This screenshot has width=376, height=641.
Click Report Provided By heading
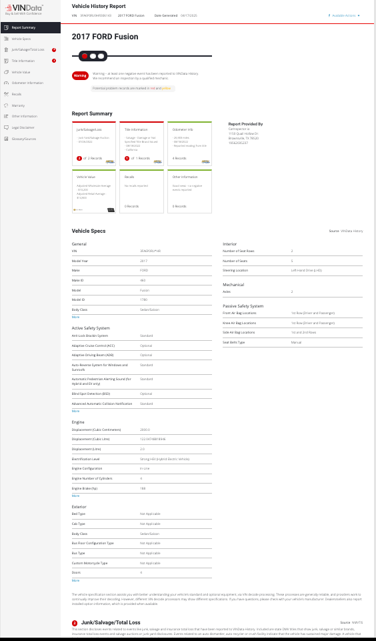[x=245, y=124]
